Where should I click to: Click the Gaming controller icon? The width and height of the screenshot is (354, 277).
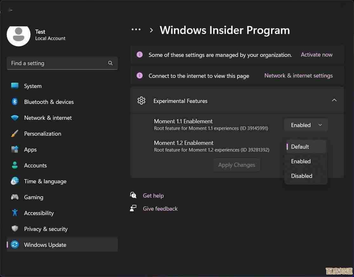[x=15, y=197]
